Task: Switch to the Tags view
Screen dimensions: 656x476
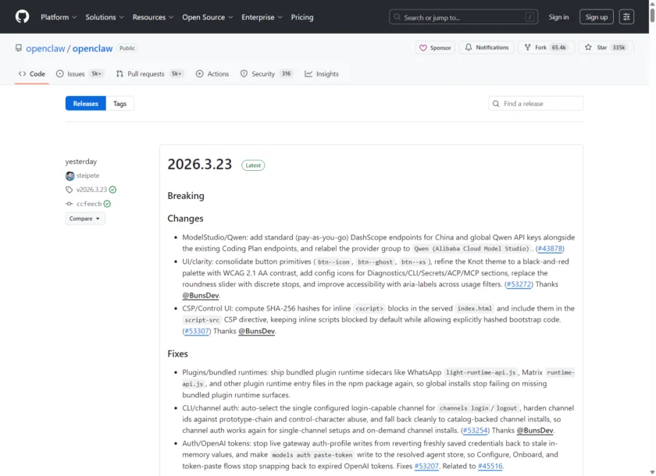Action: click(120, 102)
